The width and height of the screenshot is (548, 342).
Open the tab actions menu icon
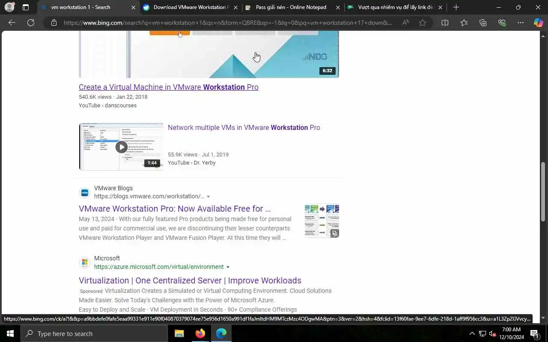26,7
